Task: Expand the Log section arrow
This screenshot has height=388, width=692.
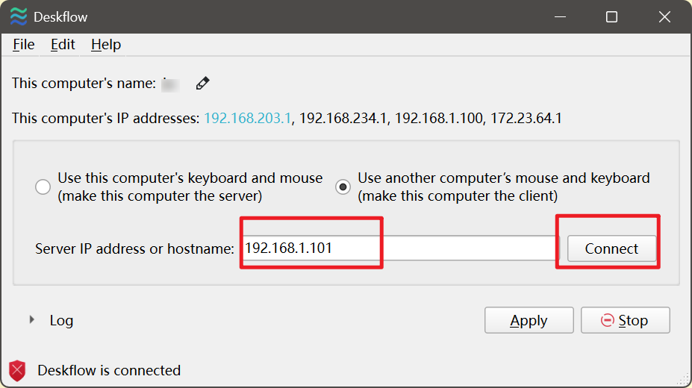Action: click(32, 319)
